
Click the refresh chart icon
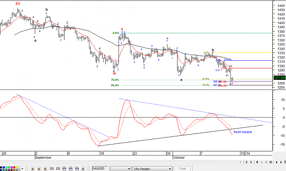247,162
